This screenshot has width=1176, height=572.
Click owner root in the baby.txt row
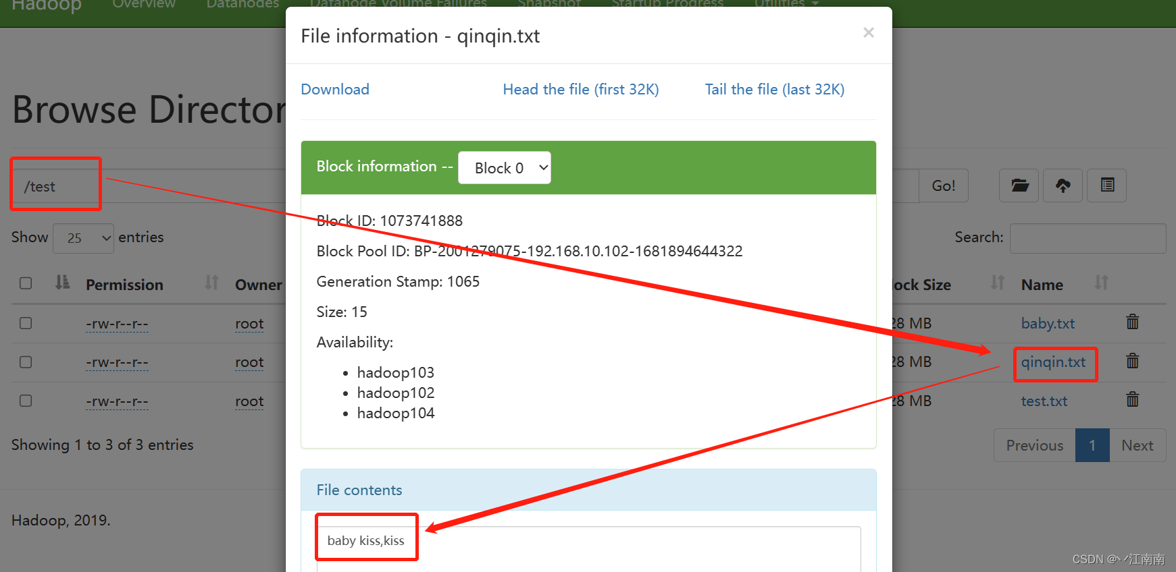249,324
